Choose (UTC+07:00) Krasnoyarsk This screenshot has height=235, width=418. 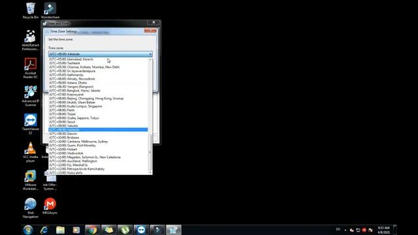click(98, 94)
